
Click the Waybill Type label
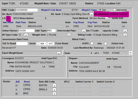[89, 10]
